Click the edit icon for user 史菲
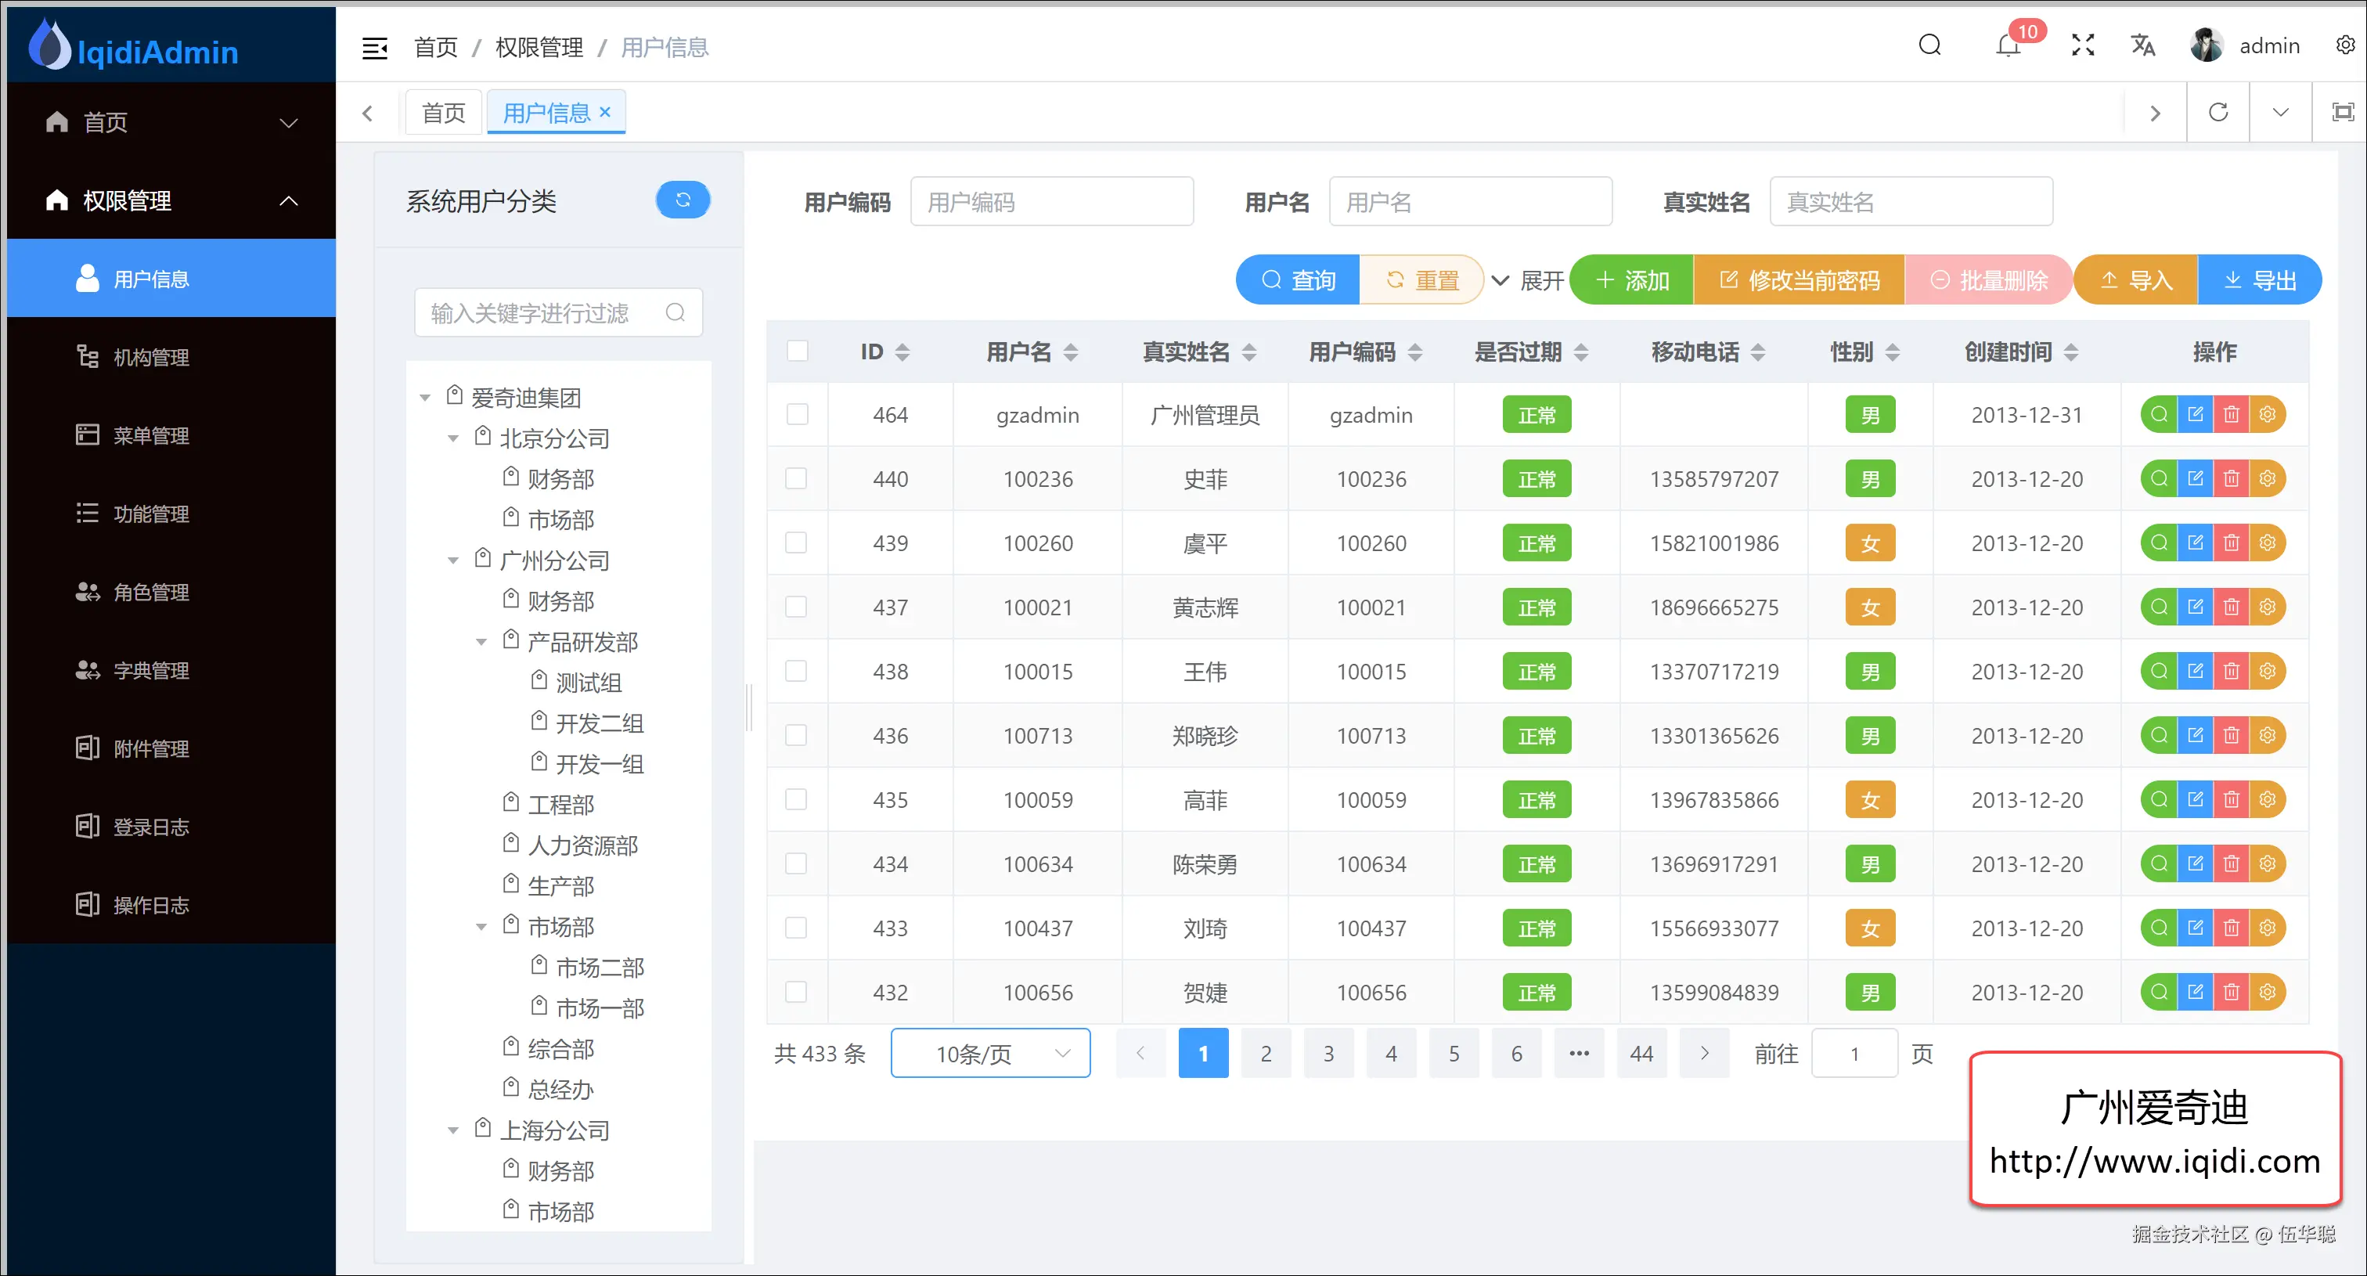This screenshot has height=1276, width=2367. tap(2195, 478)
